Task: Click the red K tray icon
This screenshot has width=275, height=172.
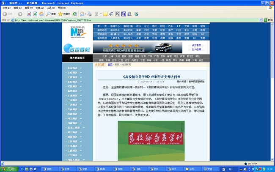Action: click(260, 169)
